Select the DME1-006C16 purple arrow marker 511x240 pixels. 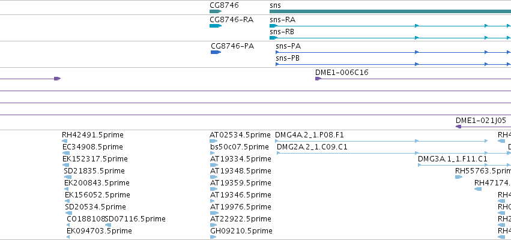point(318,79)
